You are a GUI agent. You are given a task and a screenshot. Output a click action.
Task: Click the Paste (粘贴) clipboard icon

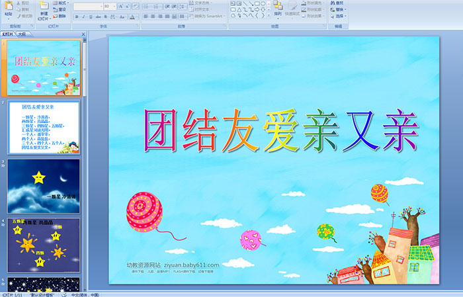pos(9,5)
